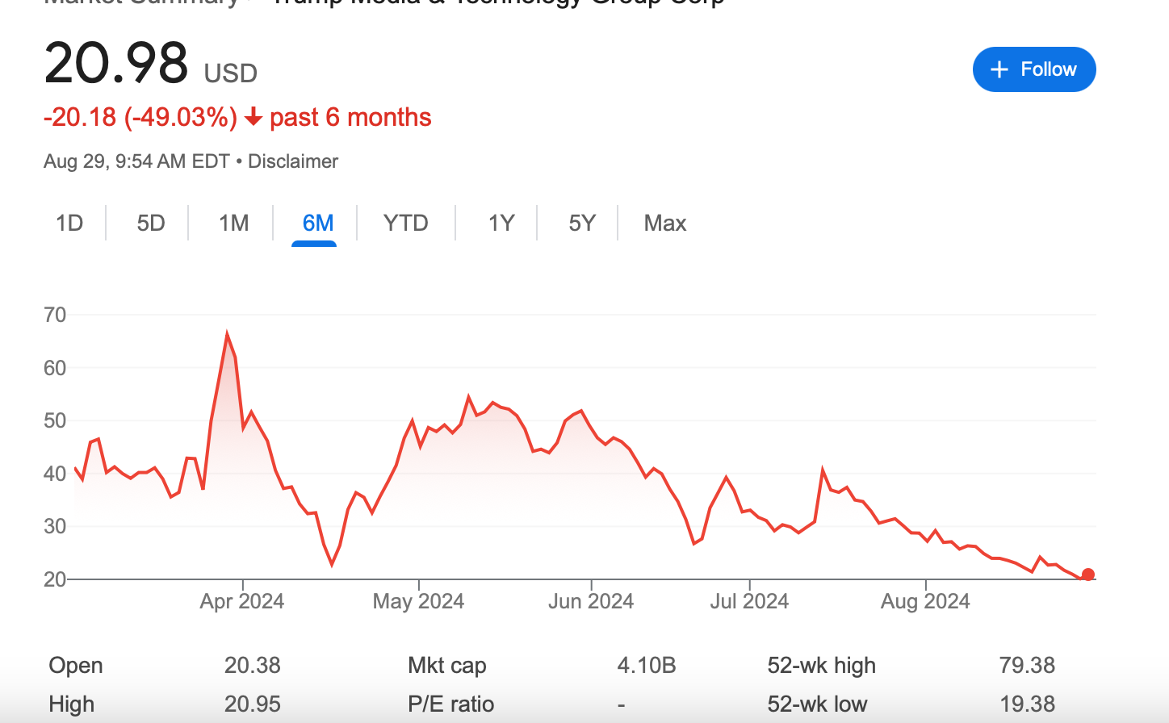Select the Max chart range
Screen dimensions: 1169x723
pos(664,223)
